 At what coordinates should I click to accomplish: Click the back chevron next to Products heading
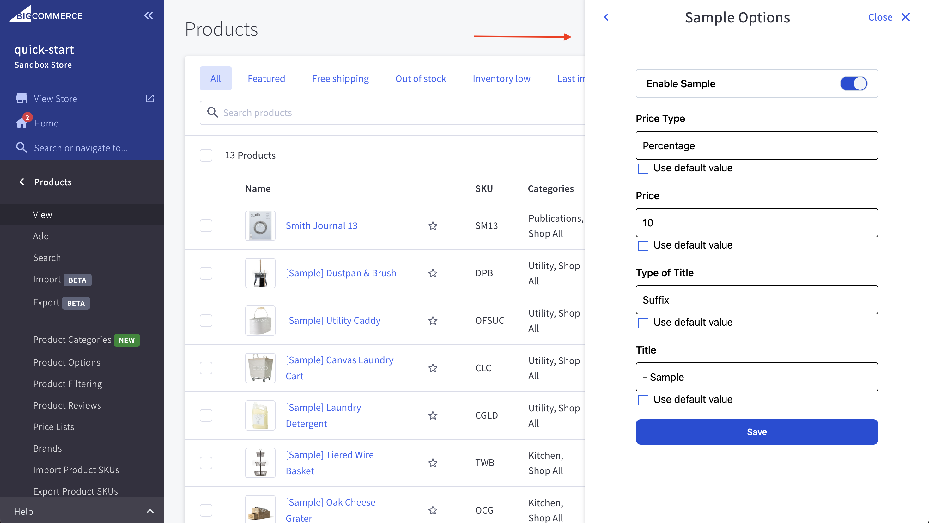click(21, 182)
